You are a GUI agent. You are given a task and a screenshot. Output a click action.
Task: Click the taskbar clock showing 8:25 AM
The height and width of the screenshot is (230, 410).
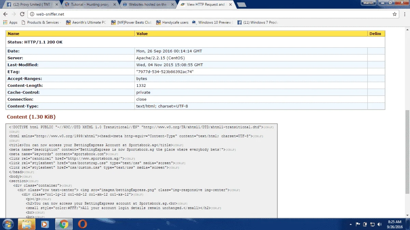coord(395,224)
